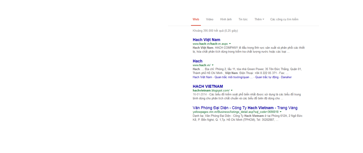
Task: Open sitelink Hach Việt Nam - Quan trắc môi trường
Action: click(x=221, y=77)
